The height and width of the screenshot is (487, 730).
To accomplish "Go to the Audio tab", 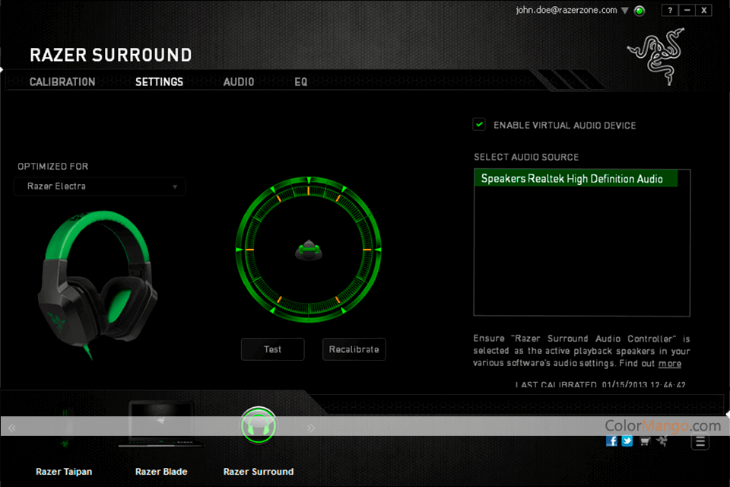I will (x=239, y=82).
